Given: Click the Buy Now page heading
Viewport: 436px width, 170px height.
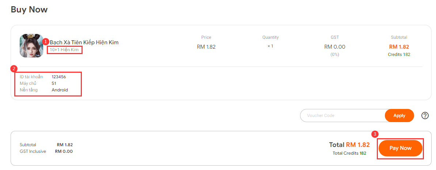Looking at the screenshot, I should click(x=29, y=10).
